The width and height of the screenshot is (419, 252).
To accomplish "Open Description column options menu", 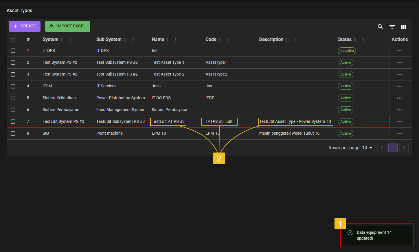I will 295,40.
